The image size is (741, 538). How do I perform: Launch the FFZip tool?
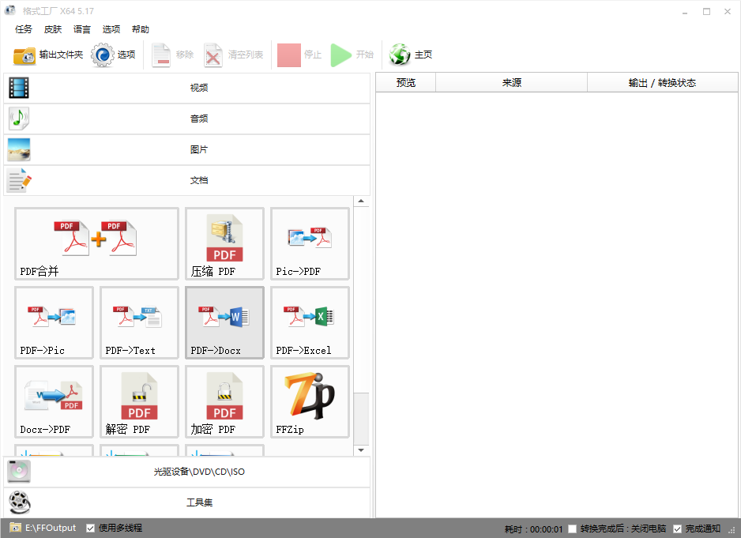[310, 401]
